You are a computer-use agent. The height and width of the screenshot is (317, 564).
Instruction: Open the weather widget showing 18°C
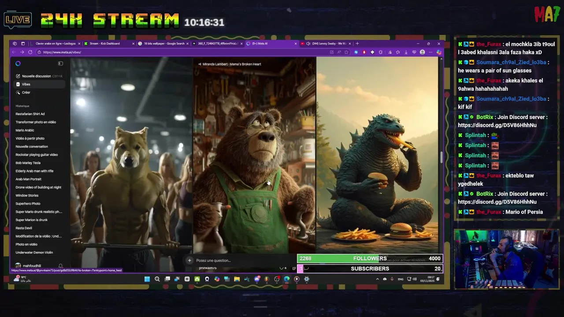coord(22,279)
